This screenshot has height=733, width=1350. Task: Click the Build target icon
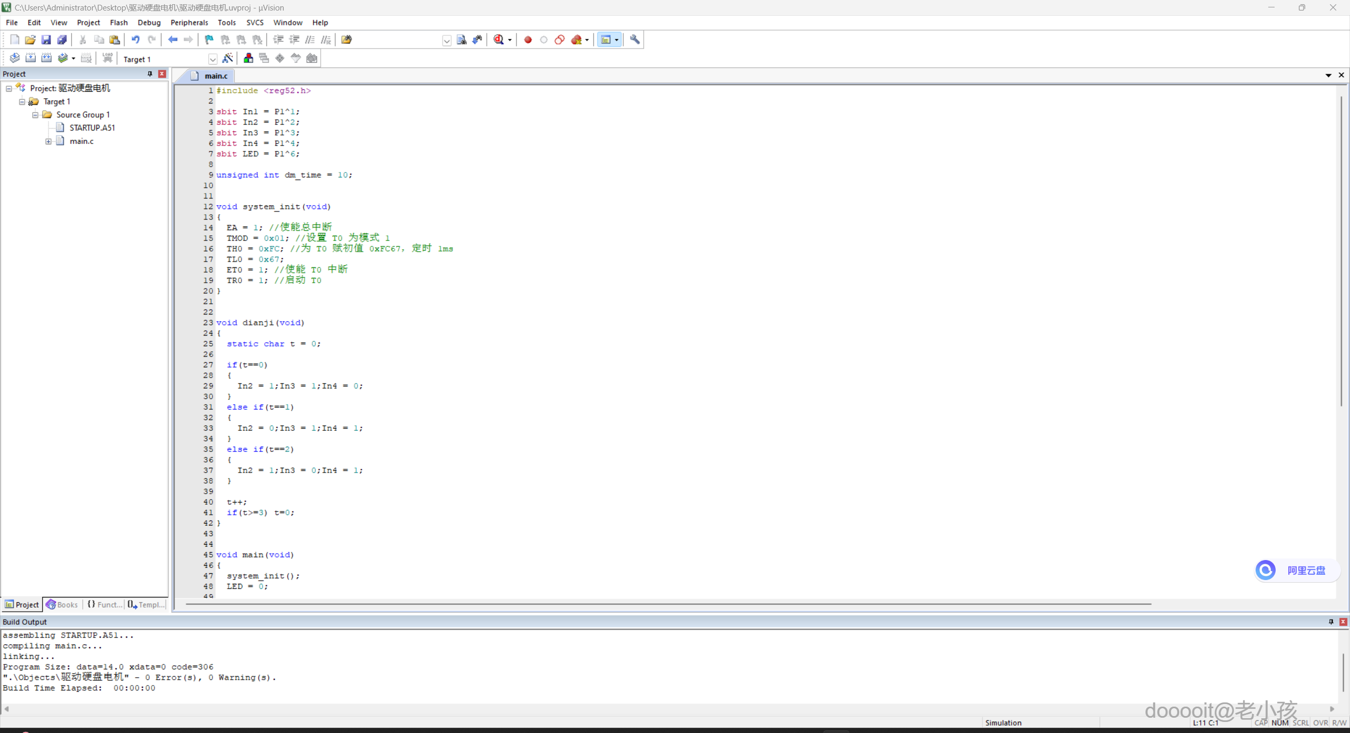[x=31, y=59]
